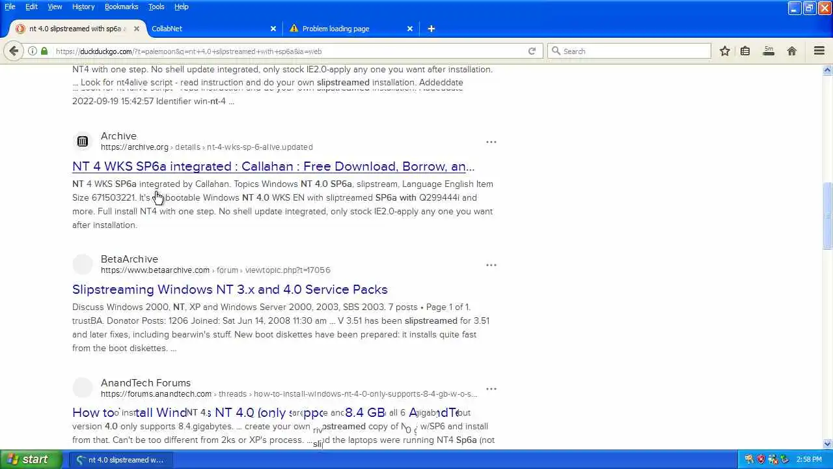
Task: Open the hamburger application menu
Action: (x=819, y=51)
